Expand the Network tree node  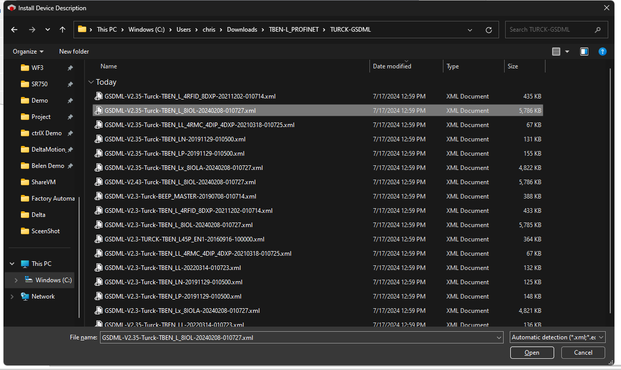[x=12, y=297]
